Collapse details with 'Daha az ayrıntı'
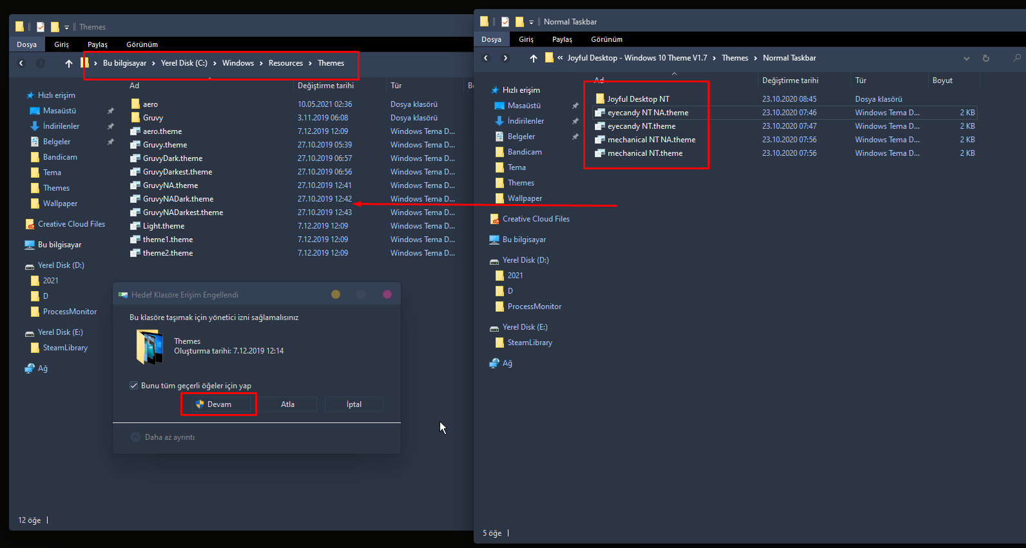Image resolution: width=1026 pixels, height=548 pixels. pyautogui.click(x=162, y=437)
